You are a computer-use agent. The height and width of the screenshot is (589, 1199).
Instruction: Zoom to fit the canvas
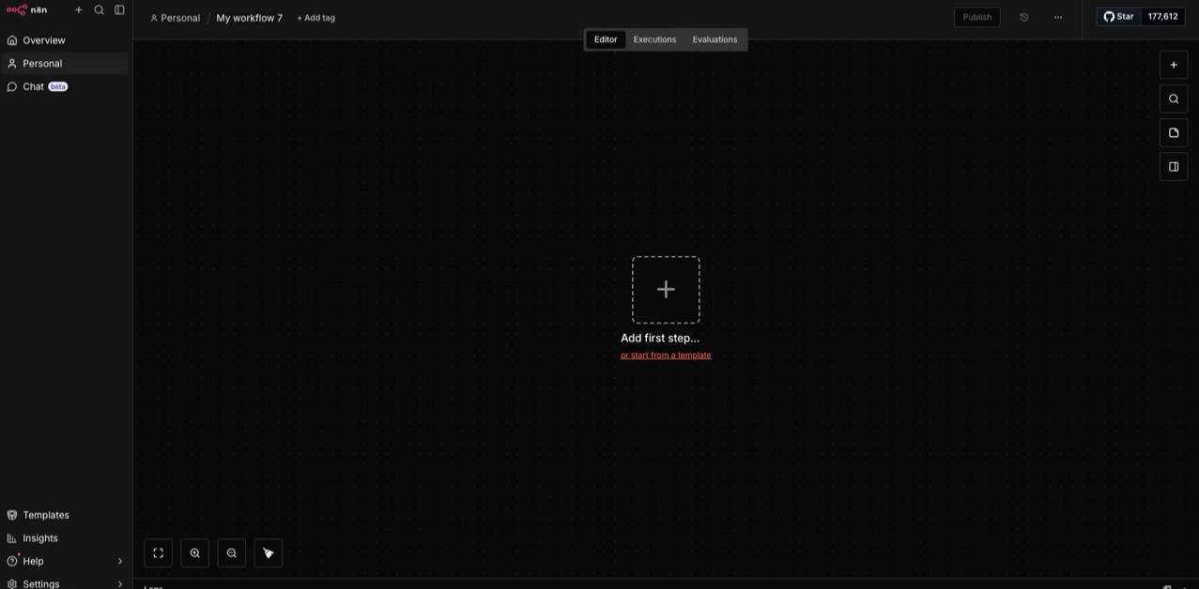tap(158, 552)
